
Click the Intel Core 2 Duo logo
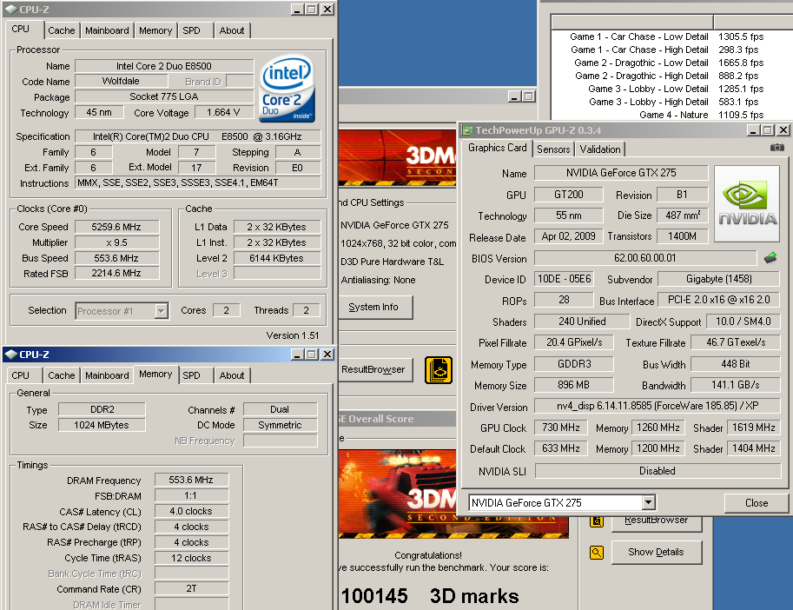[x=287, y=89]
